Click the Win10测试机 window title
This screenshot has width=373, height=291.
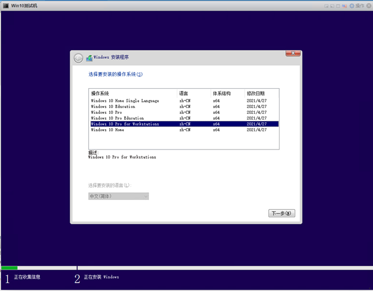[x=24, y=6]
